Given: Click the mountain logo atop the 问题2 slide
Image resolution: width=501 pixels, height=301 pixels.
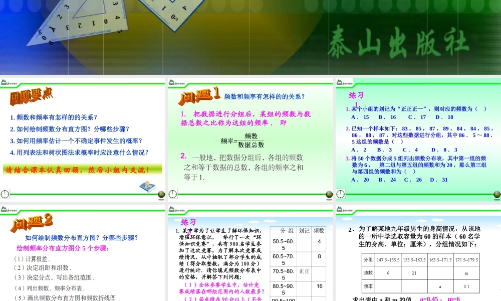Looking at the screenshot, I should pyautogui.click(x=9, y=210).
